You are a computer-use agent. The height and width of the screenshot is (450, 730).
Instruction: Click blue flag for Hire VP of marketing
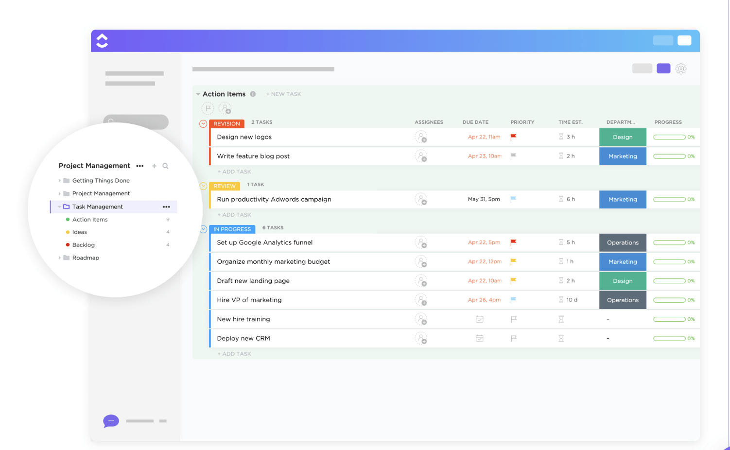click(513, 300)
